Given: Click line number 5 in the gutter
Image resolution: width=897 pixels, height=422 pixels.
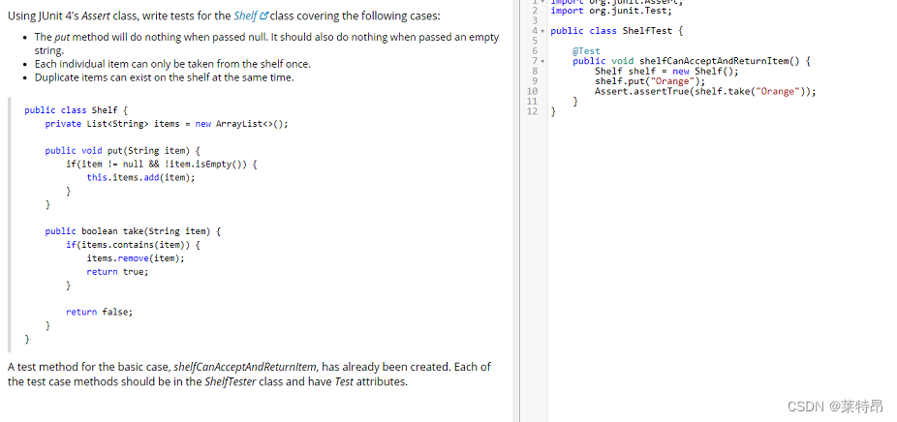Looking at the screenshot, I should coord(533,41).
